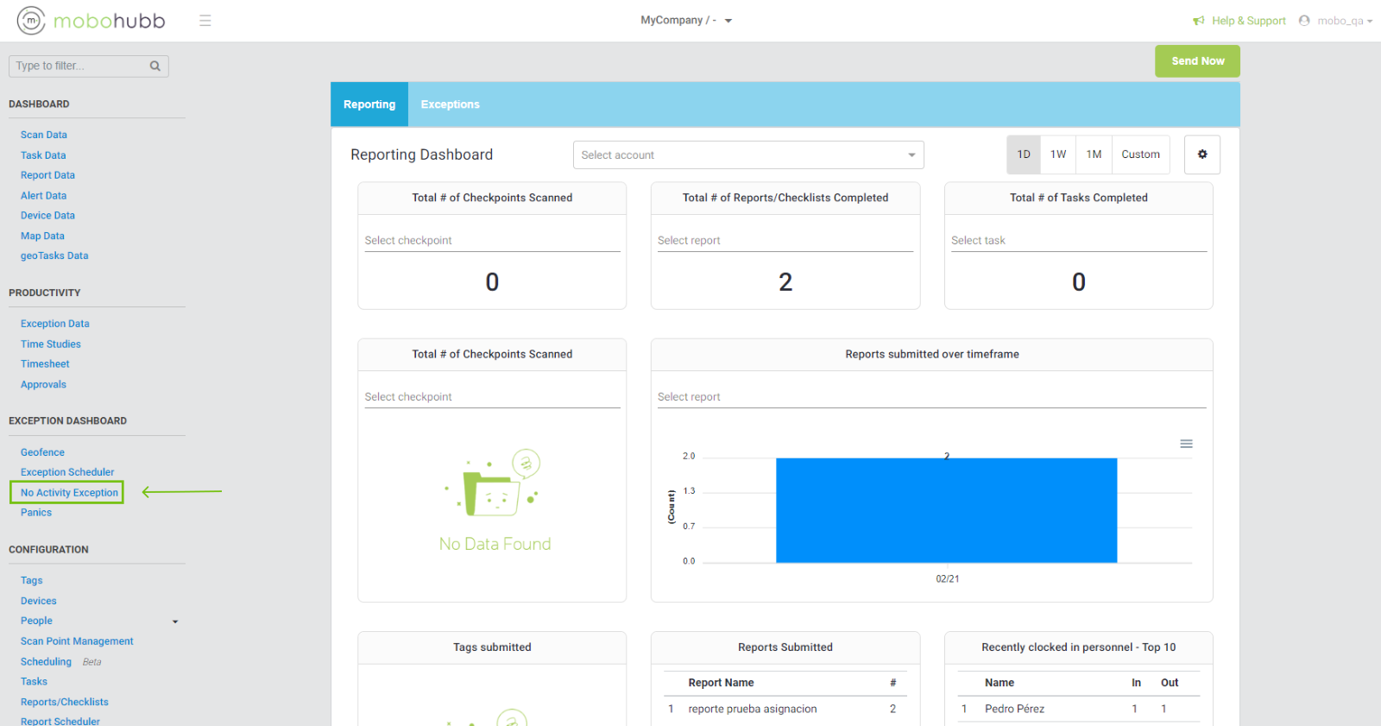Click the search magnifier icon in filter
Image resolution: width=1381 pixels, height=726 pixels.
click(155, 66)
